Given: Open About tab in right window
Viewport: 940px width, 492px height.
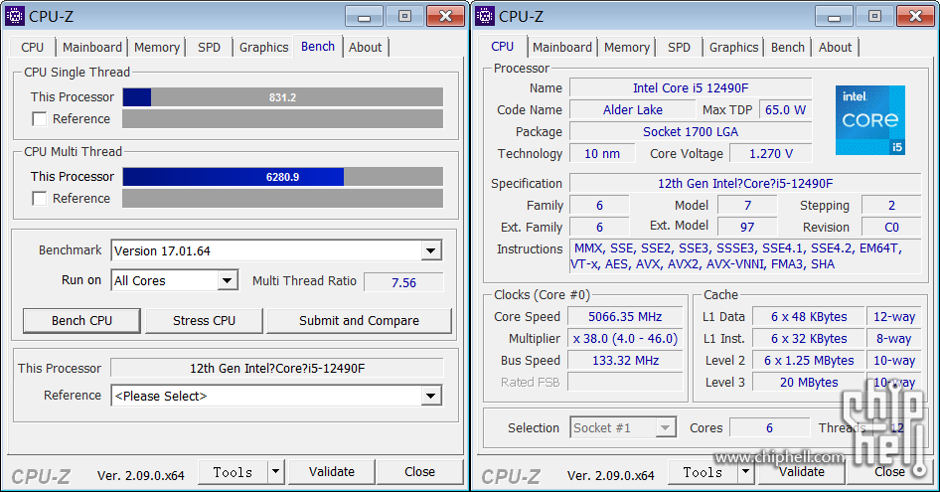Looking at the screenshot, I should pyautogui.click(x=835, y=48).
